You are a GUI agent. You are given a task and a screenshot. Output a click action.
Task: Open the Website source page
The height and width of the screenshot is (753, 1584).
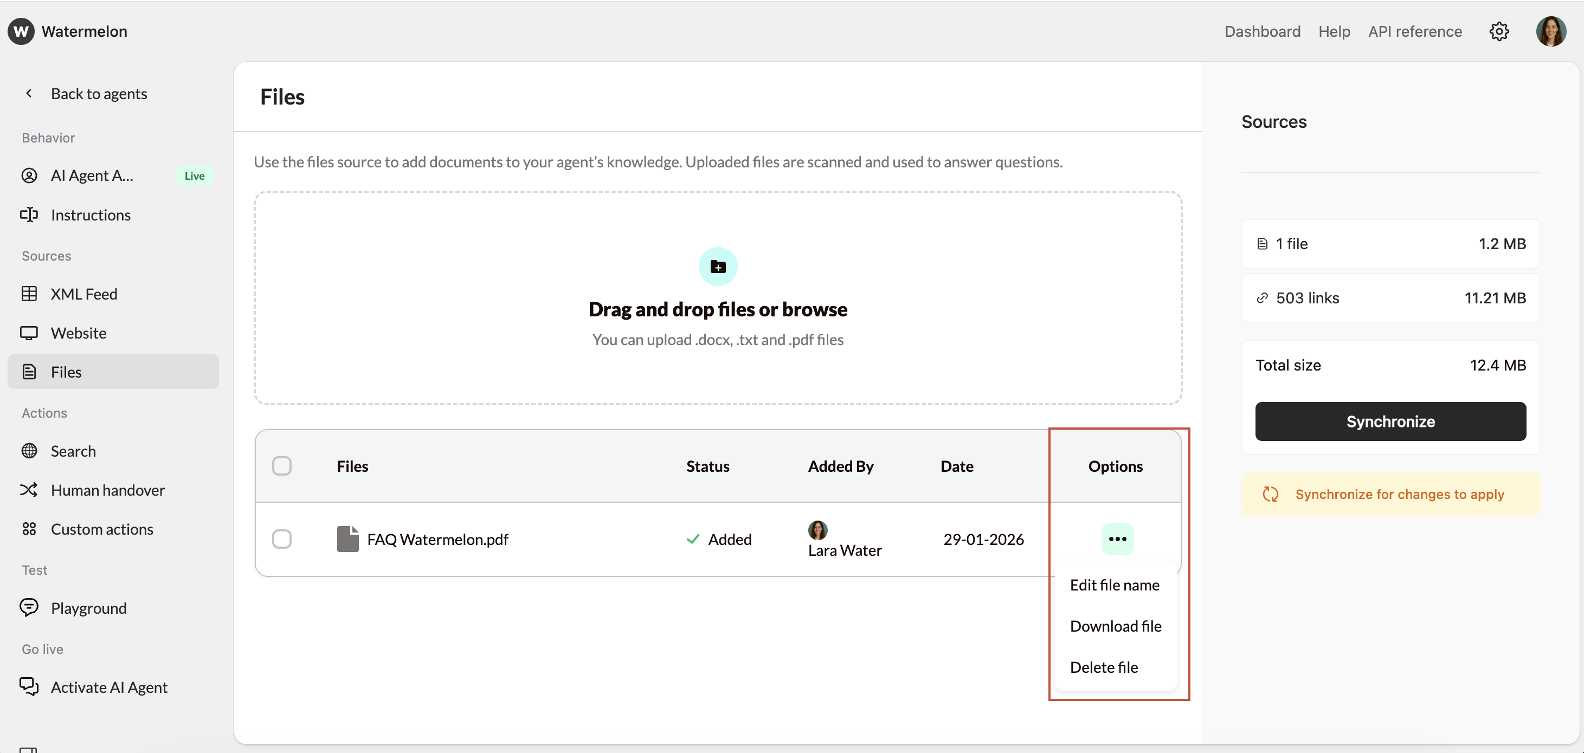78,333
